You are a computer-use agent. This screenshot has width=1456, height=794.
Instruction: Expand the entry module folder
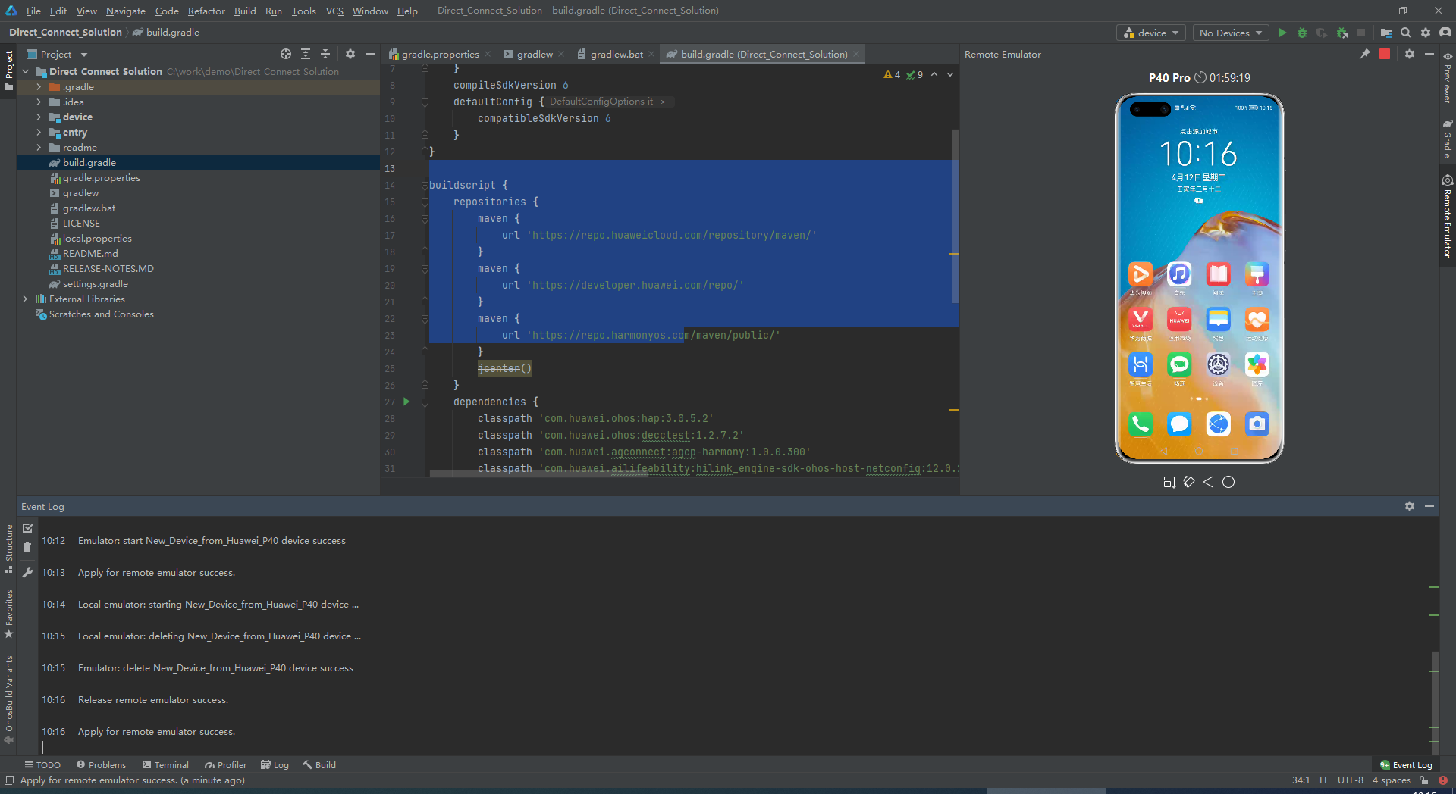tap(39, 132)
